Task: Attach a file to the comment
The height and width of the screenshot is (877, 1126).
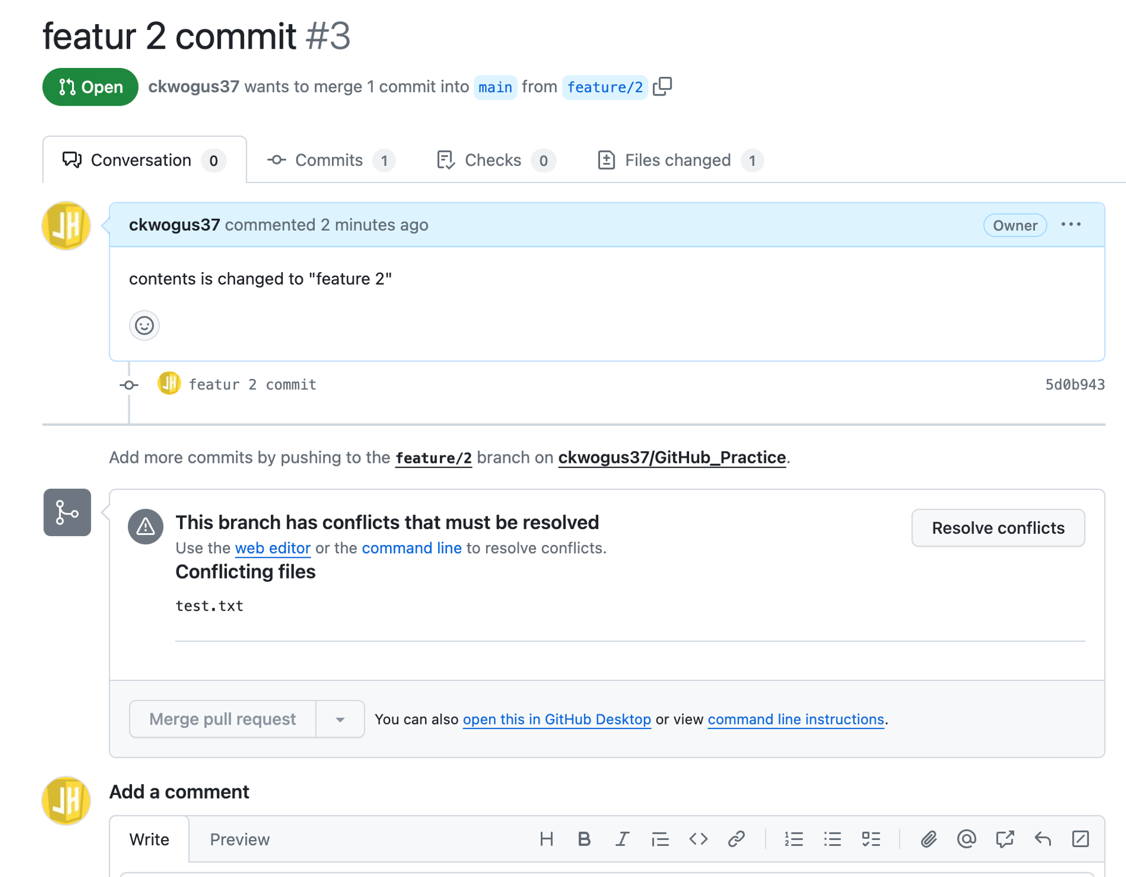Action: point(928,839)
